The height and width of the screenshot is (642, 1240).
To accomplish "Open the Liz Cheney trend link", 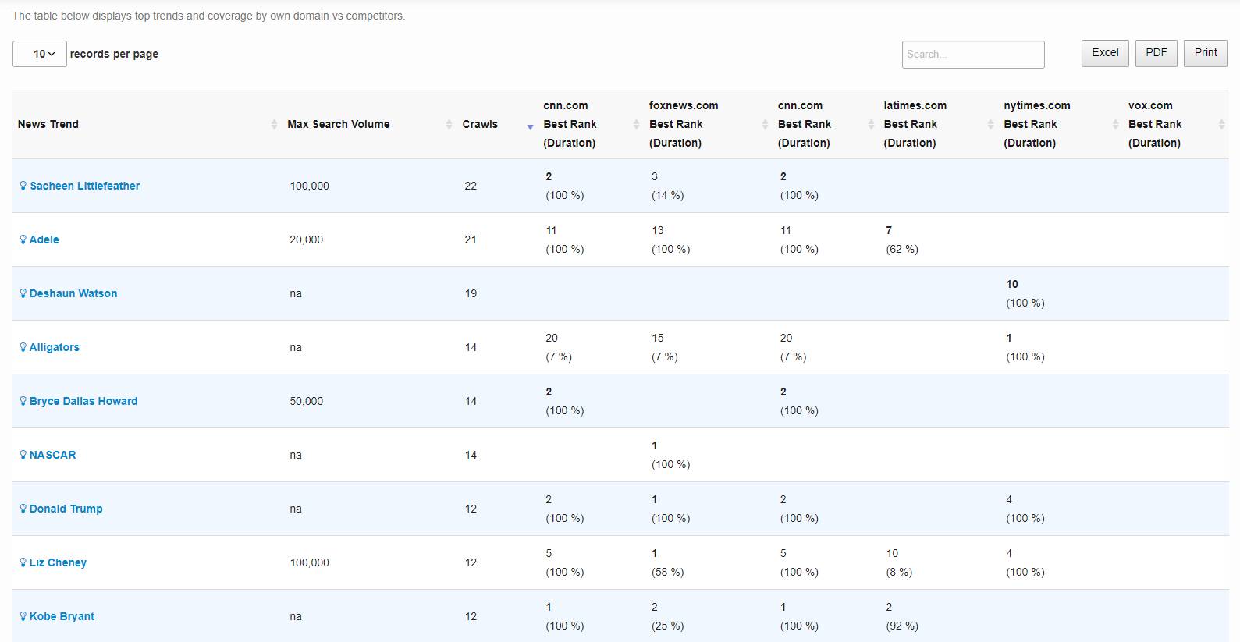I will pos(58,562).
